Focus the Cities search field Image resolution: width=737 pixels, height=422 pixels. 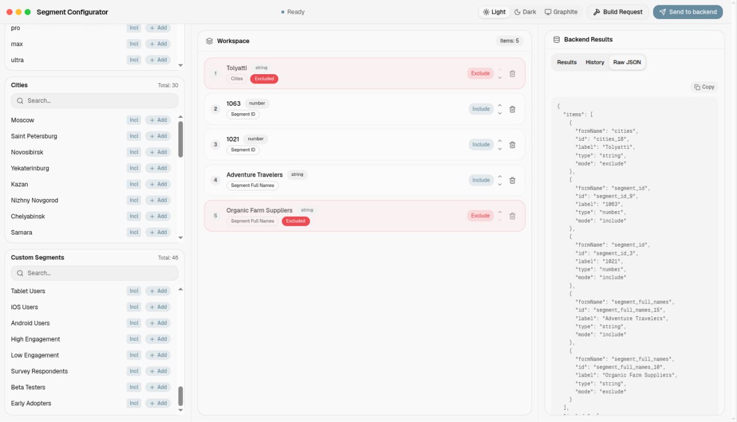(94, 101)
